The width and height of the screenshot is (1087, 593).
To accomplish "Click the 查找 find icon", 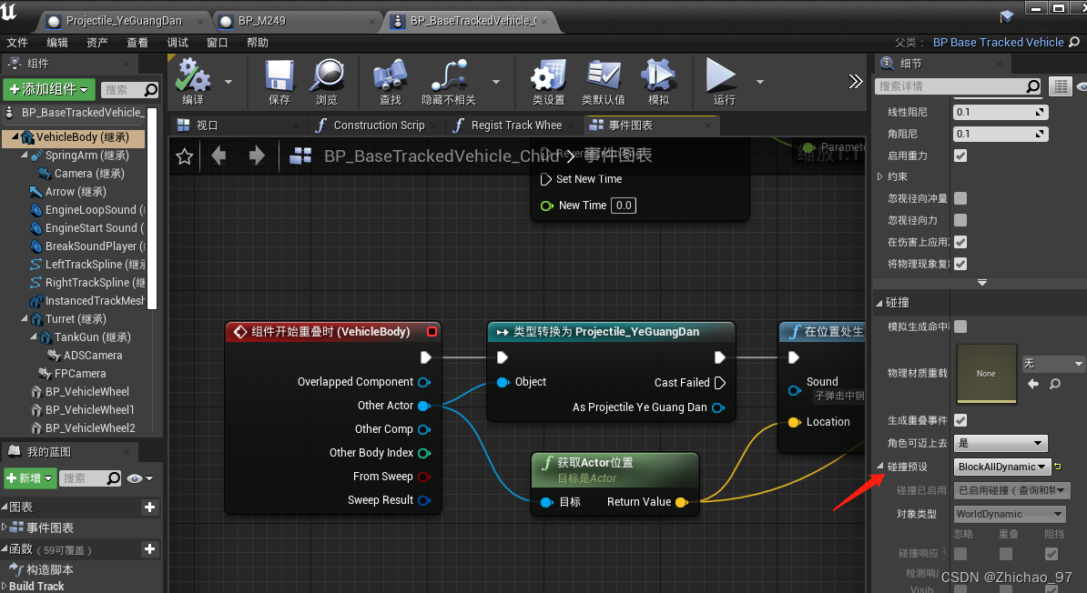I will click(x=390, y=82).
